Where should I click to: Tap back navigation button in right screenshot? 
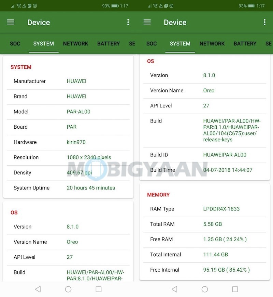[174, 289]
